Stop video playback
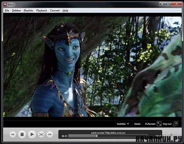 [22, 134]
